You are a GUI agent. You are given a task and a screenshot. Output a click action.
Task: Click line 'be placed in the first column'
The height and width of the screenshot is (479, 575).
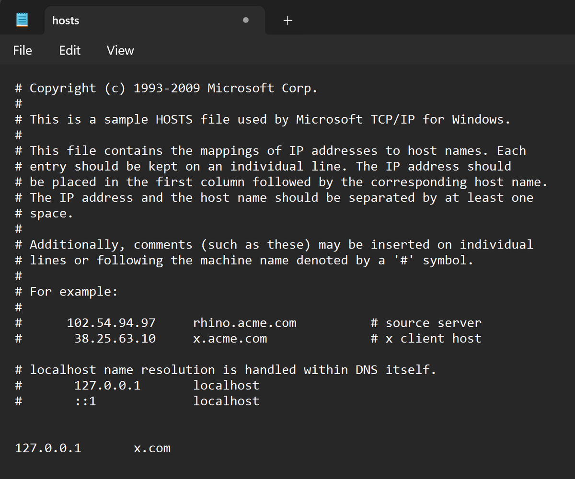[281, 182]
